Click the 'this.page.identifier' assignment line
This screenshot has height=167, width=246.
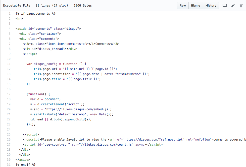tap(92, 74)
